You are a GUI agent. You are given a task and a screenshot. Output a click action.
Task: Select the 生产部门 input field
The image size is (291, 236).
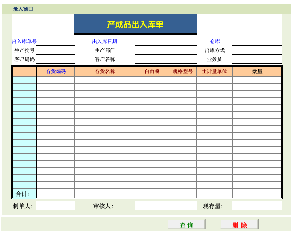(x=165, y=50)
